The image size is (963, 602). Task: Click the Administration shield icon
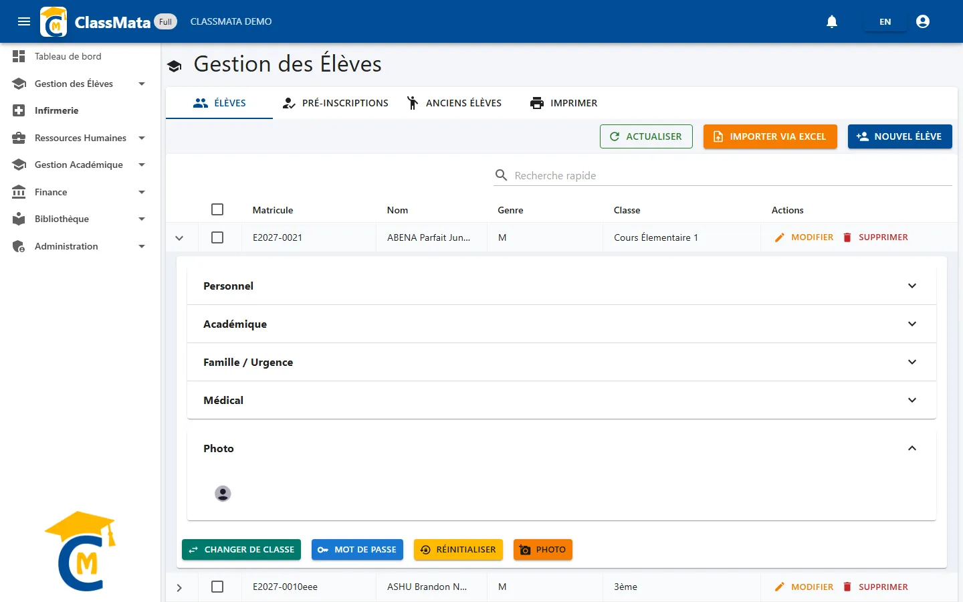pos(19,246)
